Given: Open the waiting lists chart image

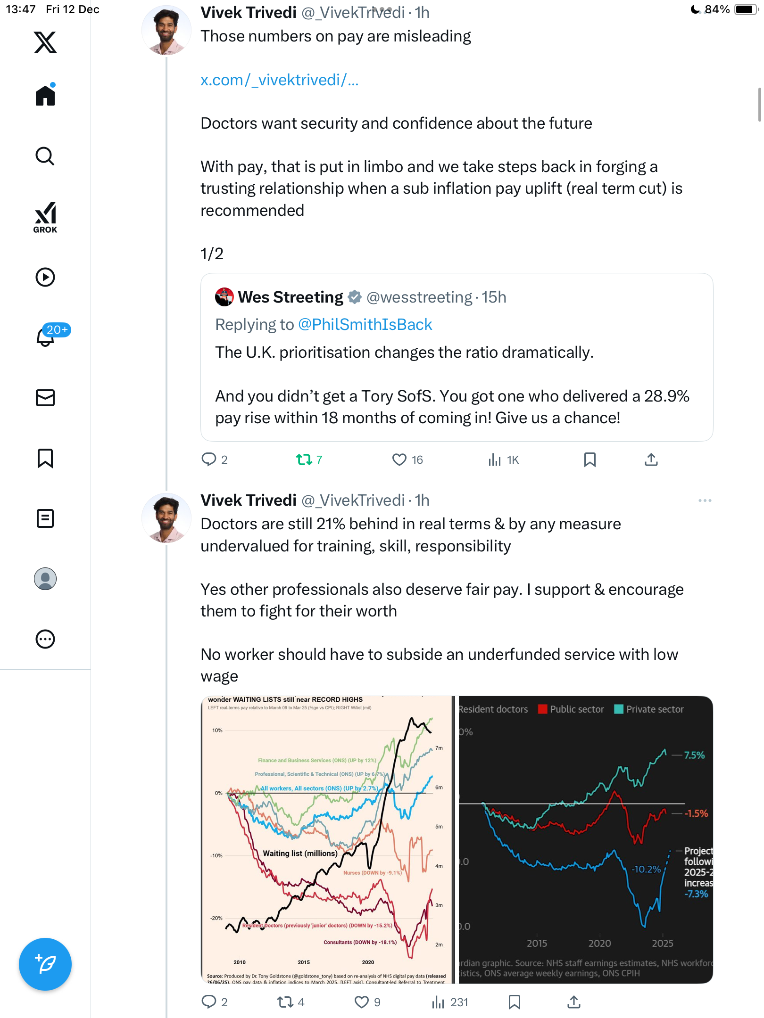Looking at the screenshot, I should [x=327, y=839].
